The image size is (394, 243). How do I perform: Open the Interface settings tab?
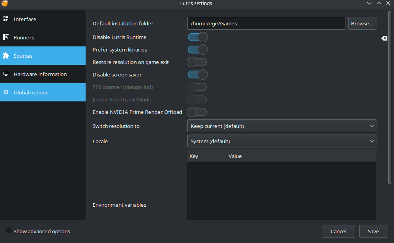coord(43,19)
